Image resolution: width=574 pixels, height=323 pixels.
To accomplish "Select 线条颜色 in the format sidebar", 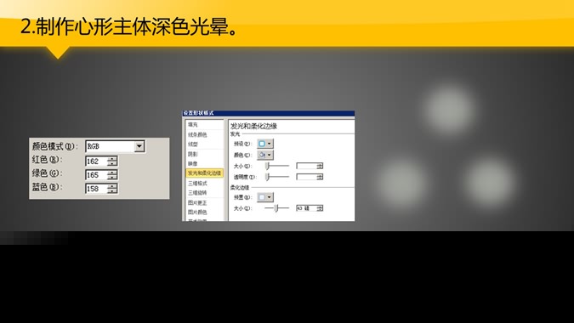I will [x=197, y=134].
